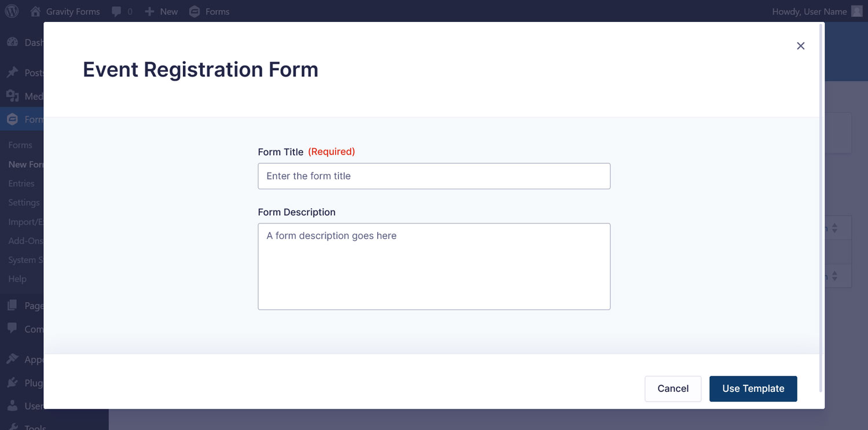
Task: Click the Cancel button
Action: coord(673,389)
